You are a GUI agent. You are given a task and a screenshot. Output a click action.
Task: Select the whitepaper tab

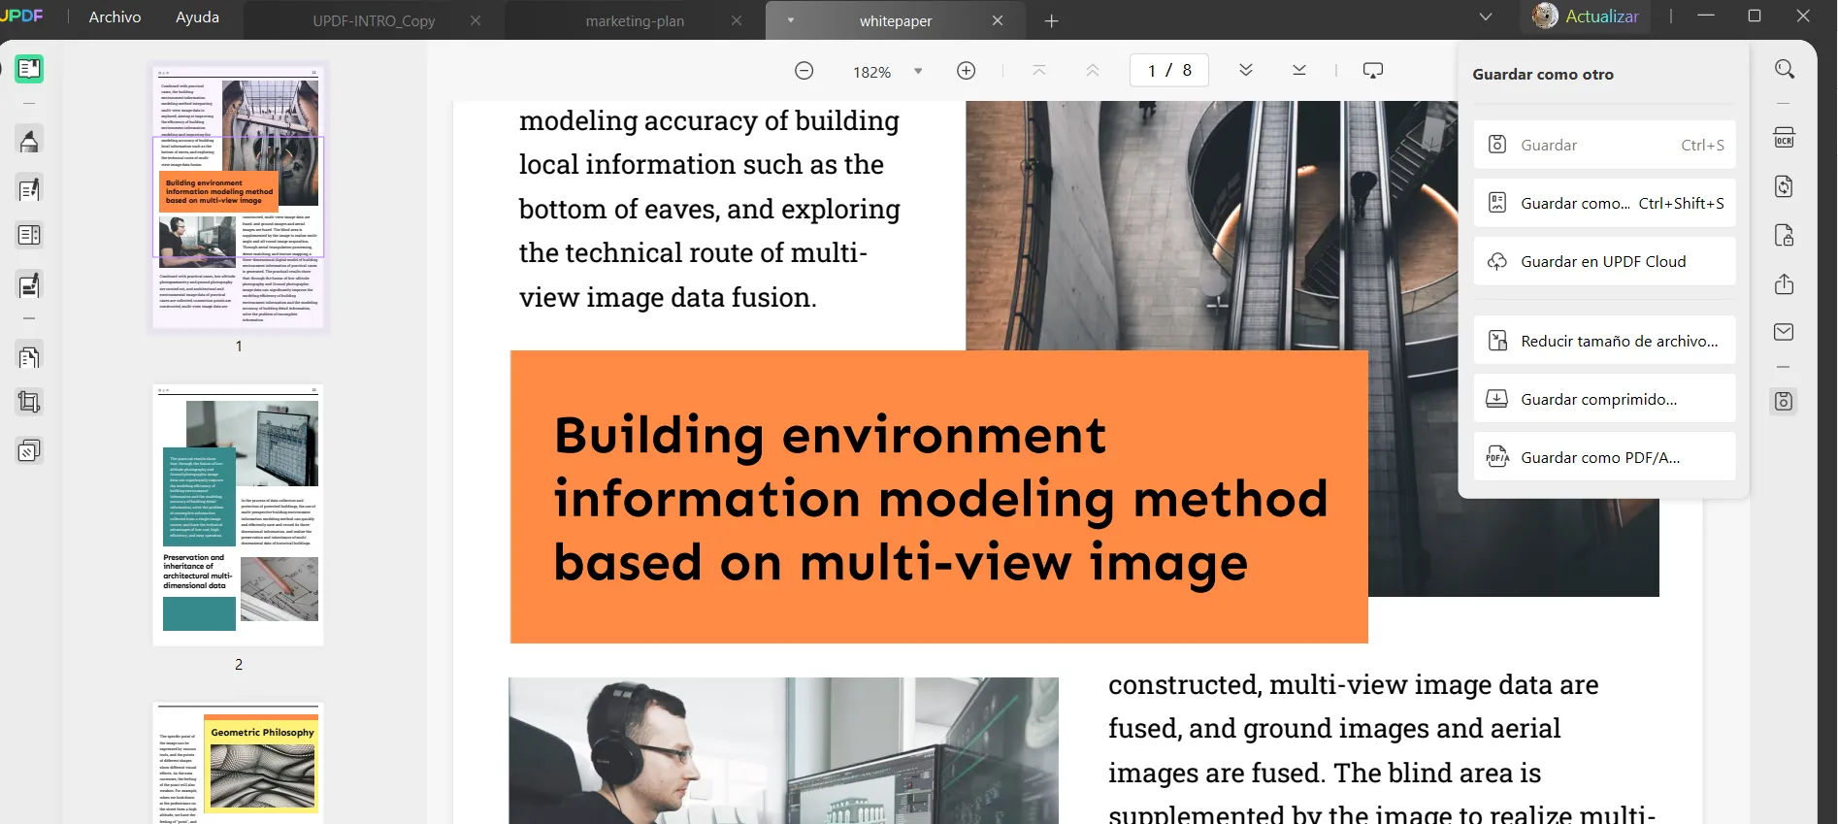click(896, 20)
